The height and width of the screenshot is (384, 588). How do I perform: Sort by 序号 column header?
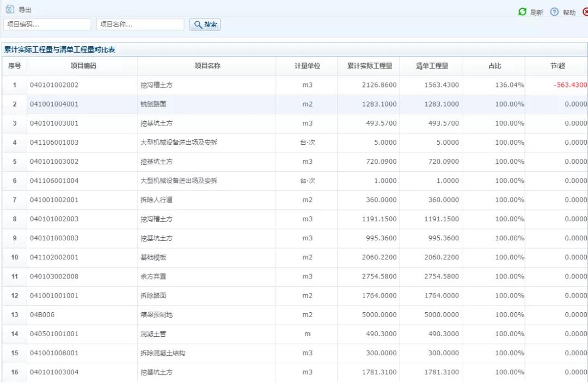[x=15, y=66]
